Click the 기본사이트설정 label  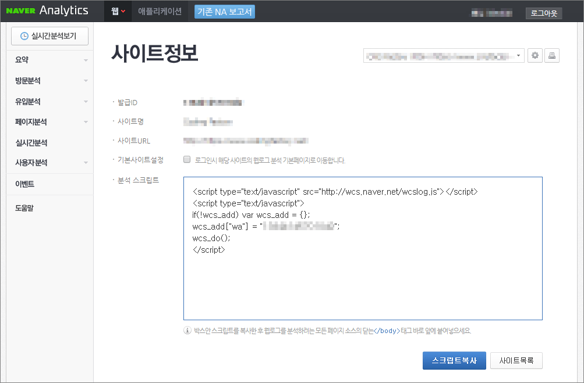click(140, 159)
